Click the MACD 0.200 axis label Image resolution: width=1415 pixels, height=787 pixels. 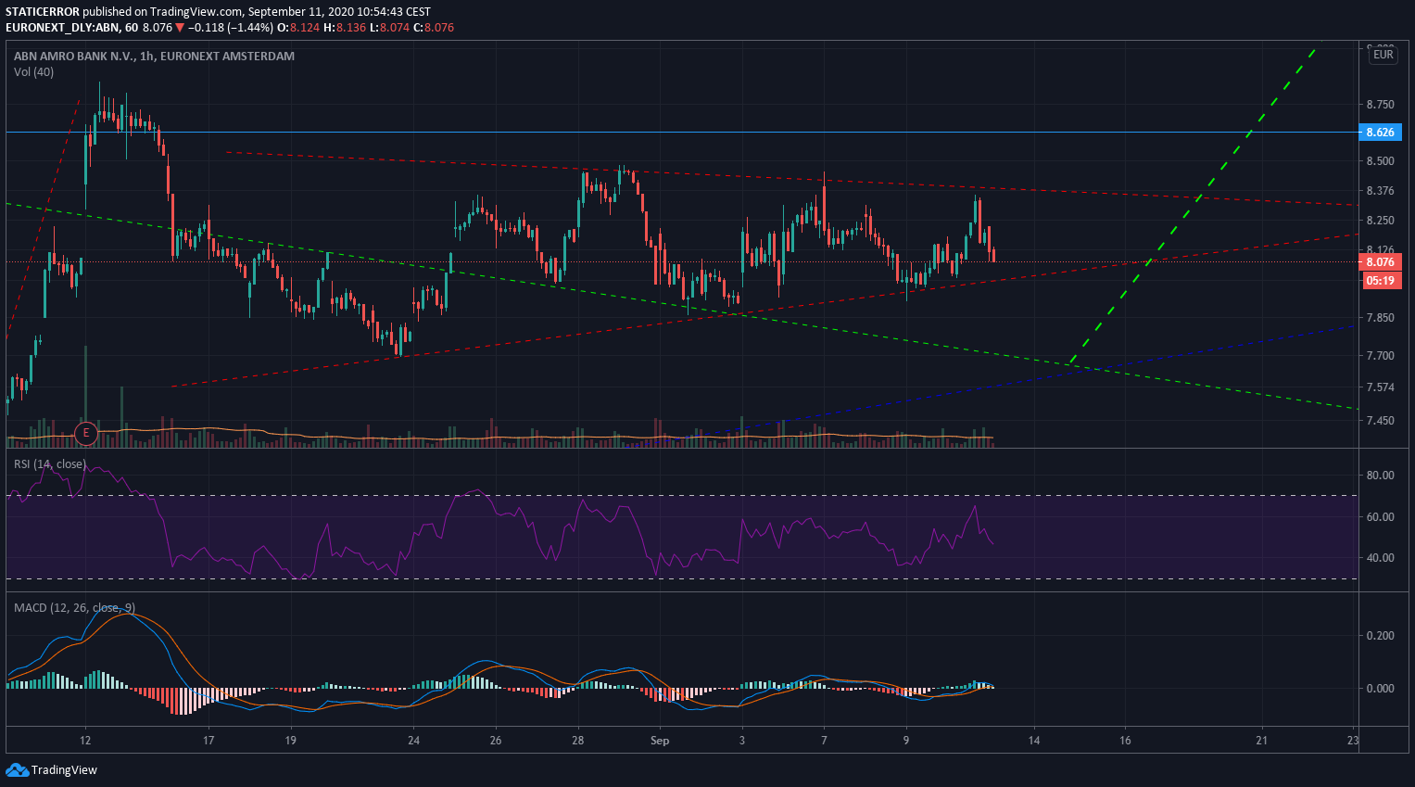pyautogui.click(x=1380, y=636)
